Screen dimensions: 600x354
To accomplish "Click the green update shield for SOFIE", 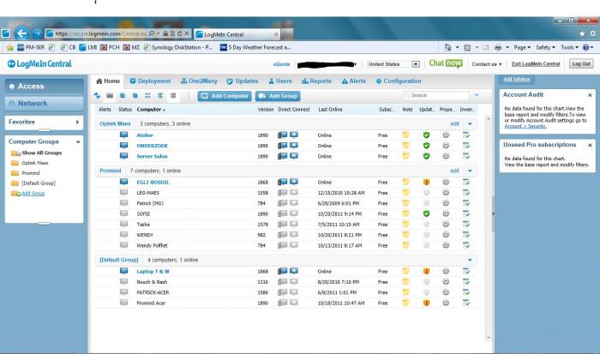I will [x=426, y=214].
